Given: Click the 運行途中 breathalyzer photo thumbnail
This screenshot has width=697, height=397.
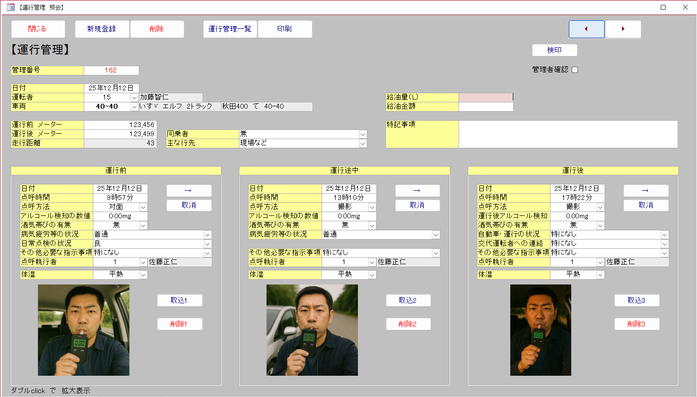Looking at the screenshot, I should point(312,330).
